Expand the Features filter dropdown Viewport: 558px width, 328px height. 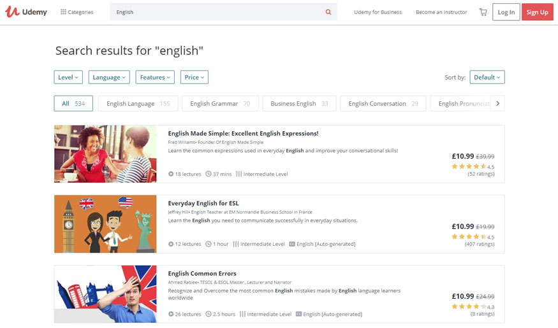click(155, 77)
